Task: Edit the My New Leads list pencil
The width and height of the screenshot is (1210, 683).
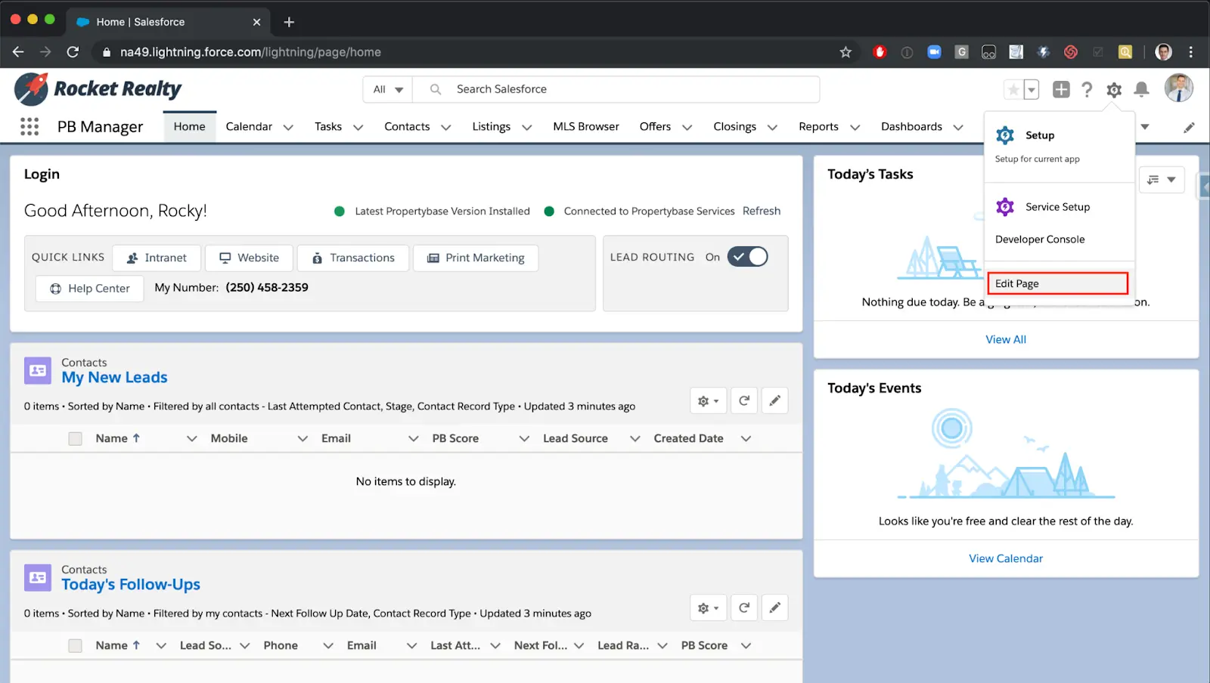Action: click(774, 400)
